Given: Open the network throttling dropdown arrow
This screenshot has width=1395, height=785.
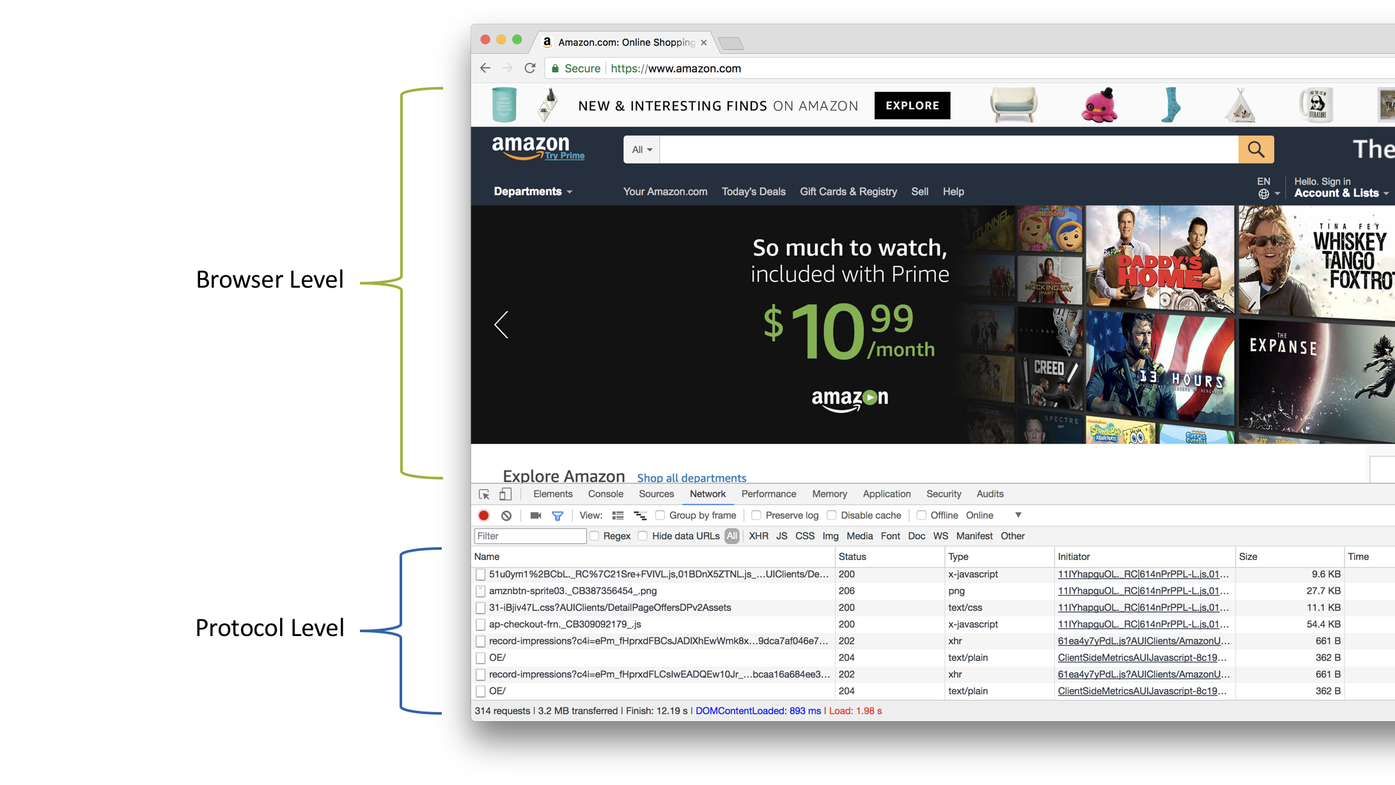Looking at the screenshot, I should [1018, 515].
